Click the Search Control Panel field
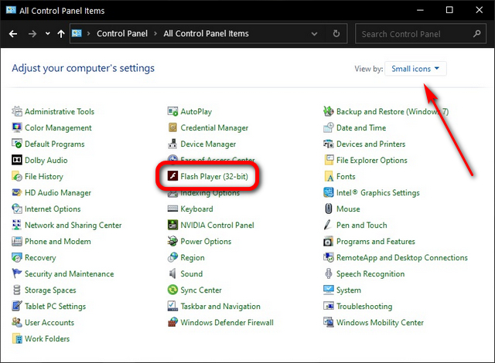The height and width of the screenshot is (363, 495). tap(418, 34)
